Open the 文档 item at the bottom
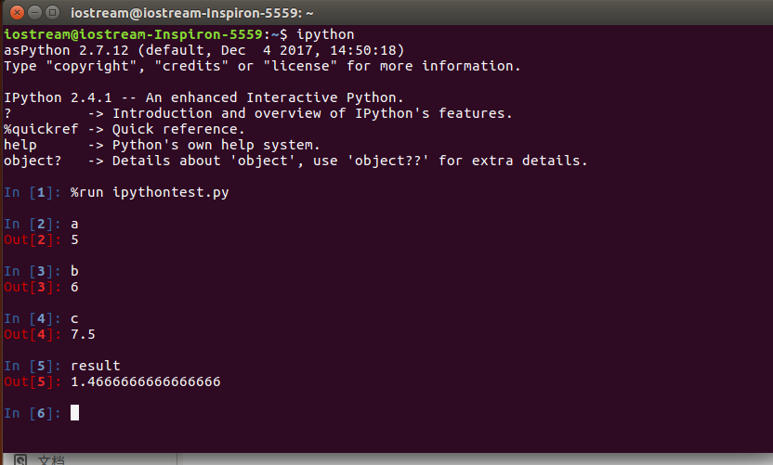 click(51, 460)
